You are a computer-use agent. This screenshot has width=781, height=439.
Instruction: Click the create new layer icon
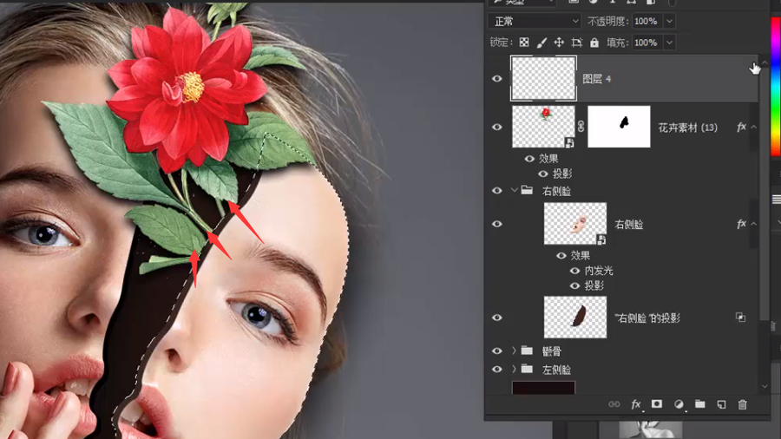tap(721, 404)
